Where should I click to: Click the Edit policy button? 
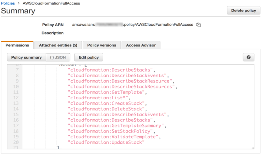tap(89, 57)
